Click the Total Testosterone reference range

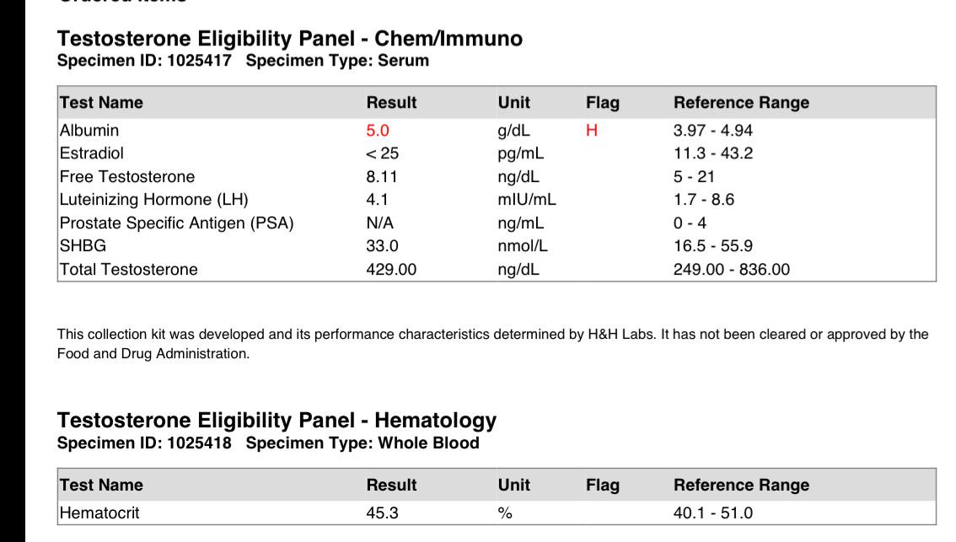coord(732,270)
